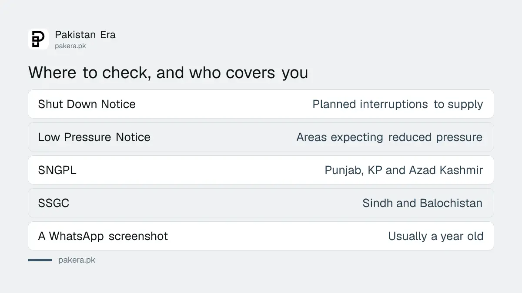Select the Shut Down Notice row
522x293 pixels.
(261, 104)
